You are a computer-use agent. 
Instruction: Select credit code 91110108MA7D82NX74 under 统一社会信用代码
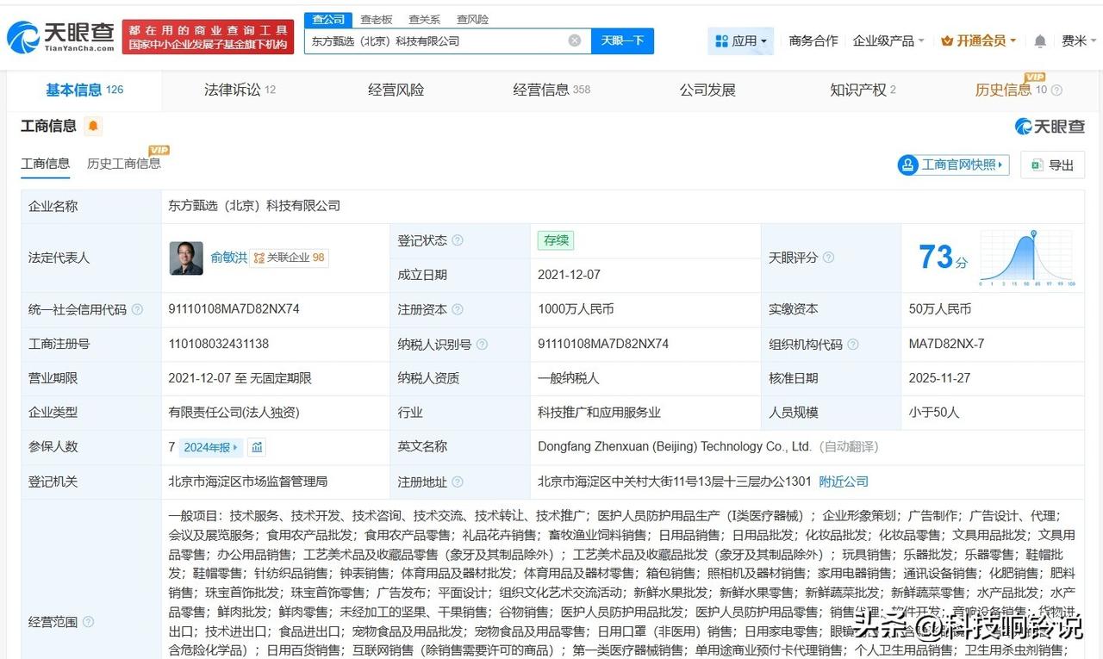pos(234,309)
